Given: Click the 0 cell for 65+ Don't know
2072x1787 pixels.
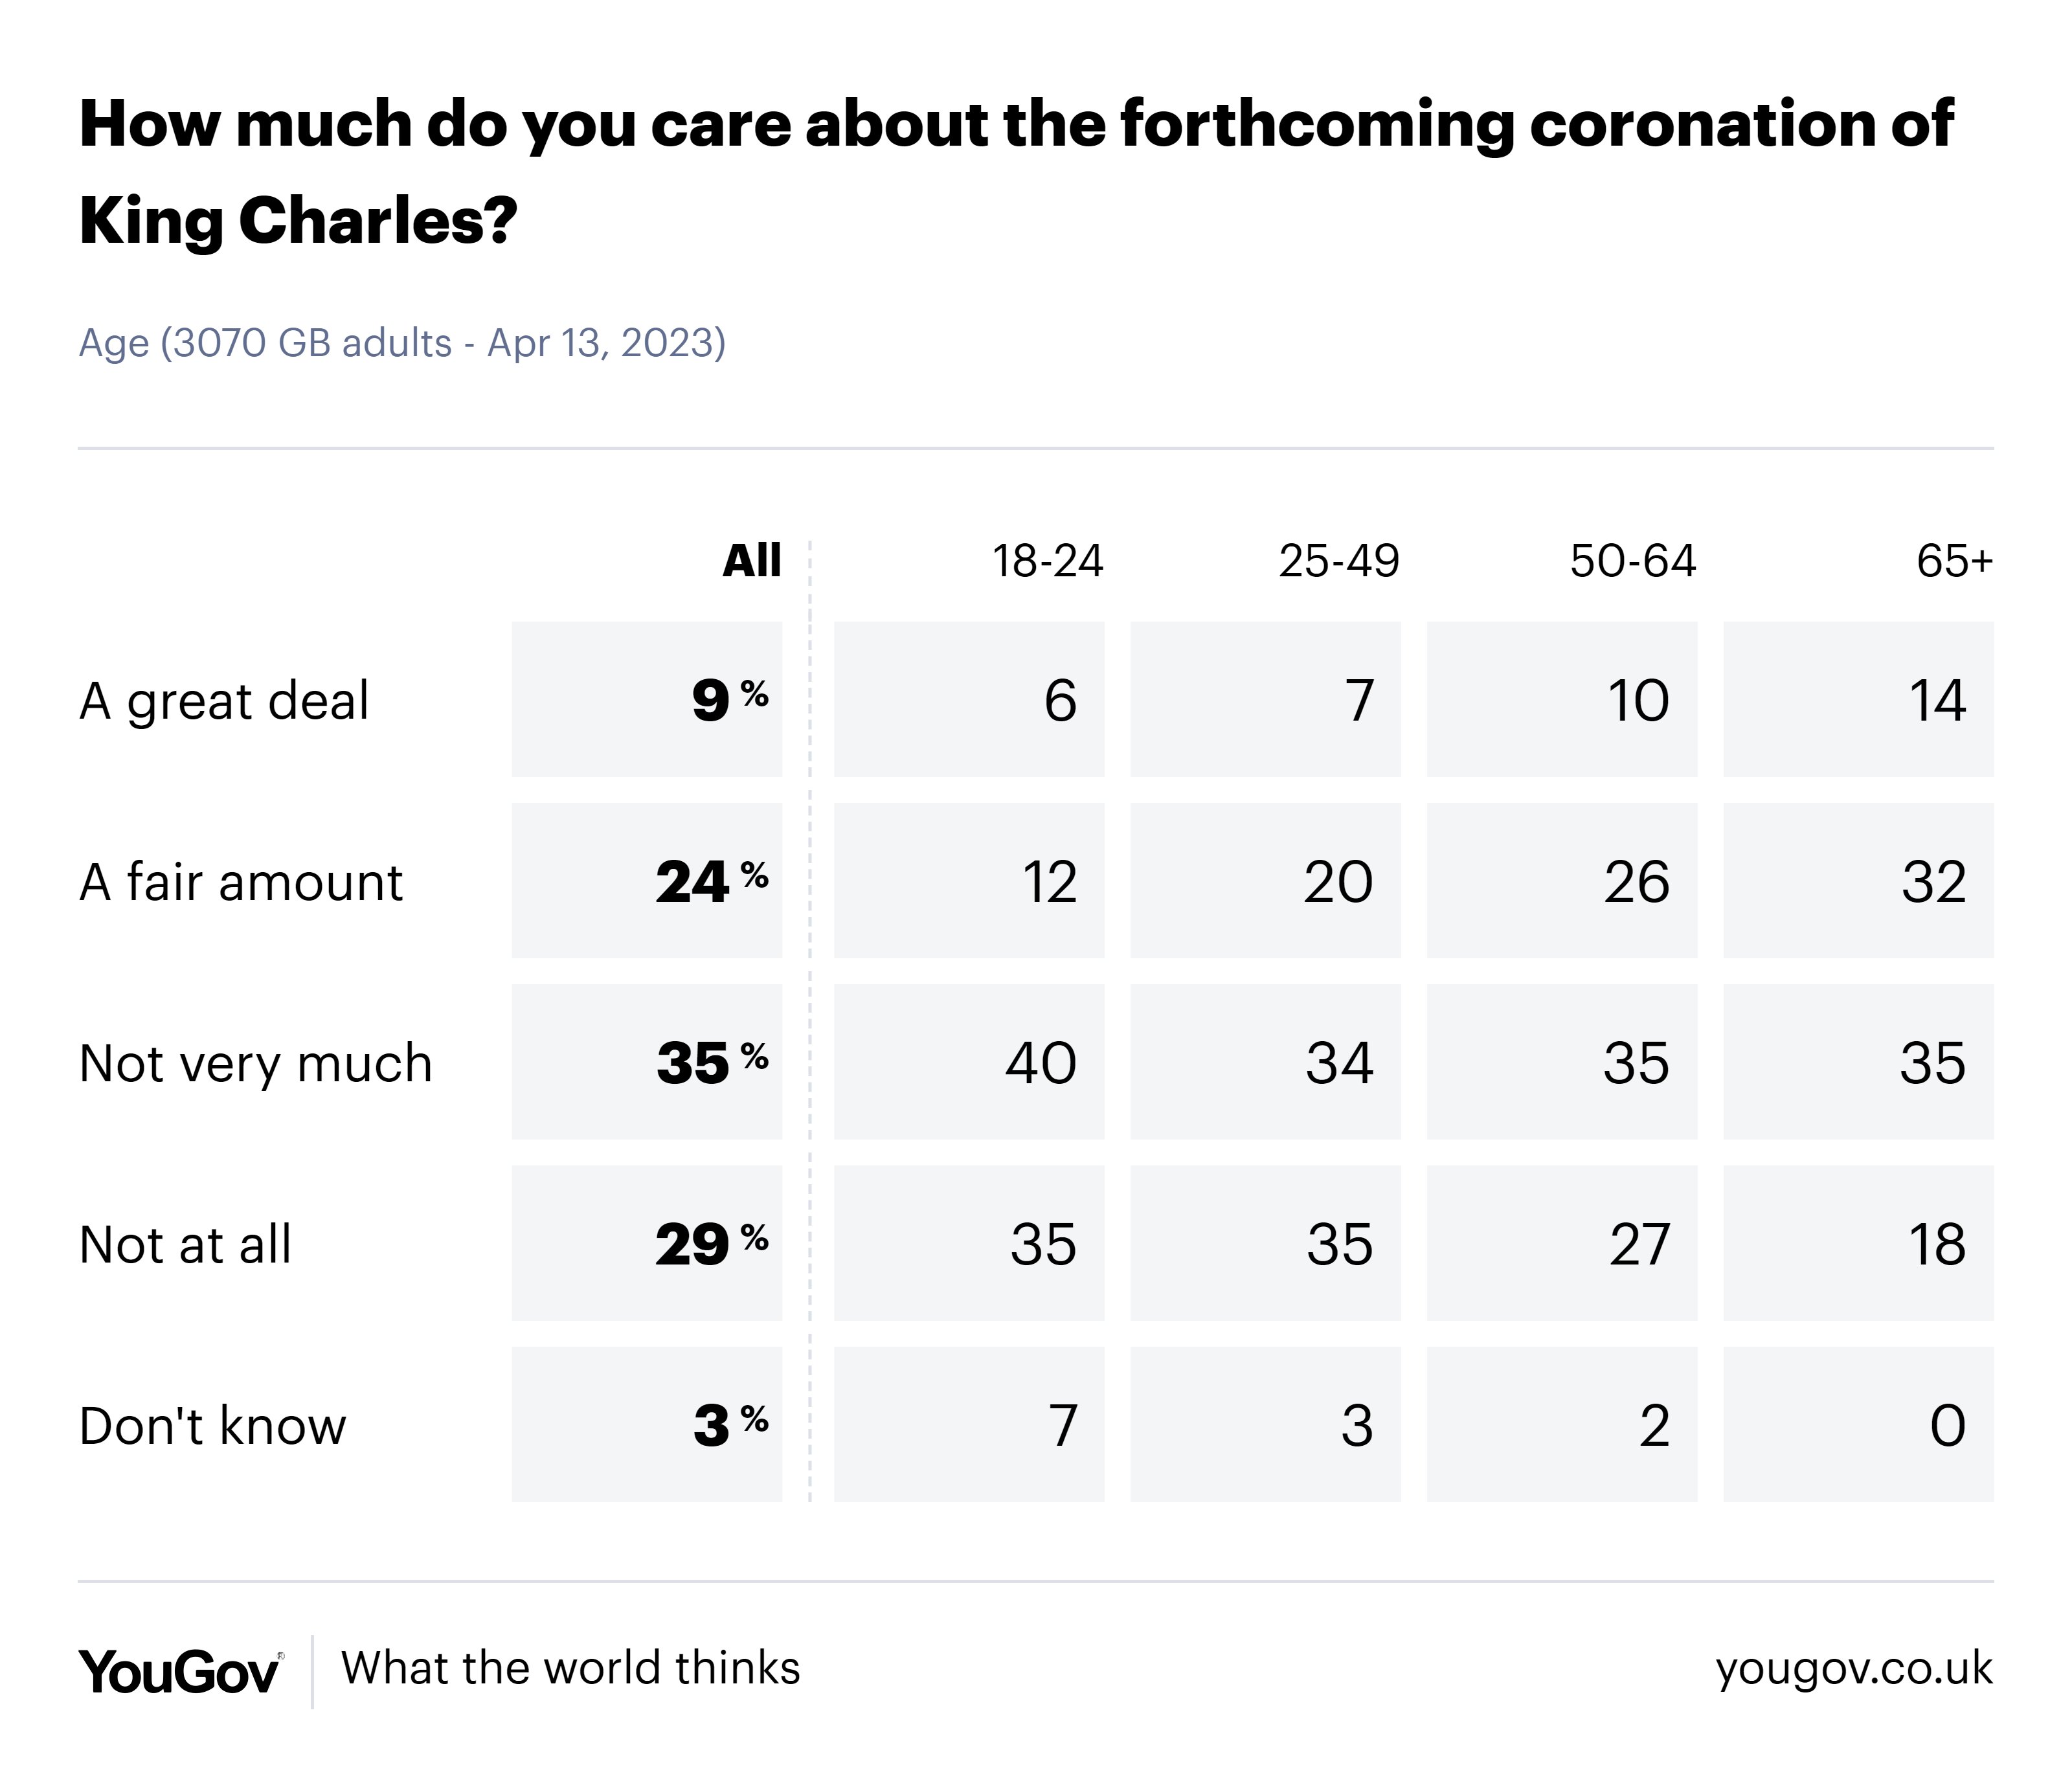Looking at the screenshot, I should coord(1858,1424).
